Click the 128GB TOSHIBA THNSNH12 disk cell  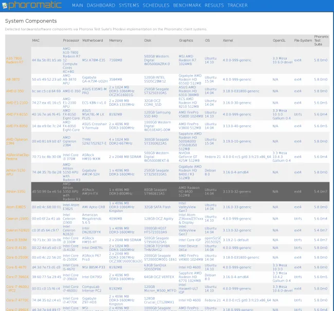tap(157, 248)
